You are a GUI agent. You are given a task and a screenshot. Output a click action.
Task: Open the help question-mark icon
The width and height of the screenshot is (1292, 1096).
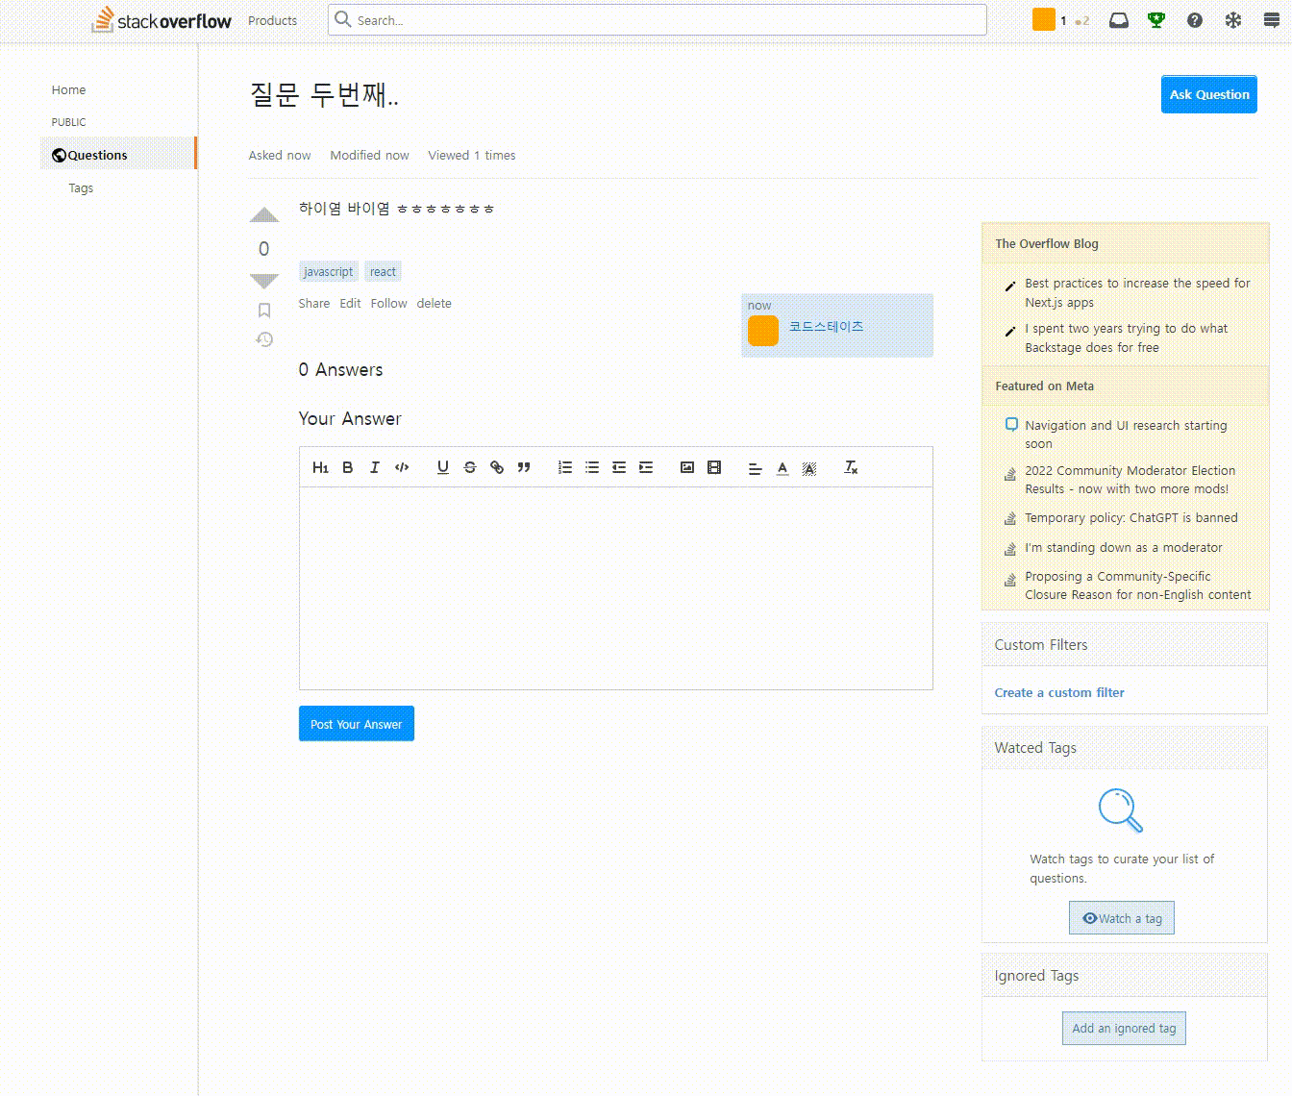click(x=1195, y=20)
